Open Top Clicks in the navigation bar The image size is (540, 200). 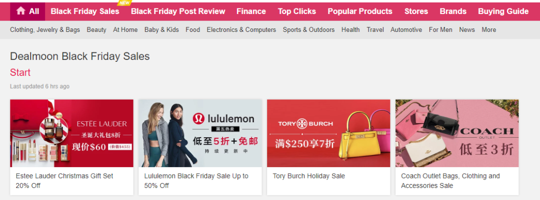coord(297,11)
